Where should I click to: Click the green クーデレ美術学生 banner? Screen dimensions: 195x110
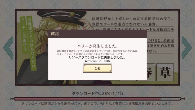(24, 35)
